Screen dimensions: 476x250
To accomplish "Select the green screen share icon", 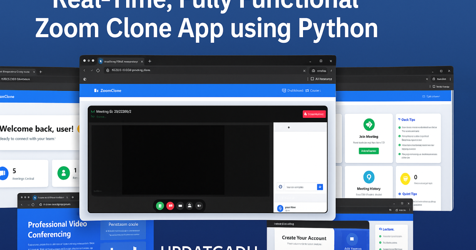I will pyautogui.click(x=159, y=206).
